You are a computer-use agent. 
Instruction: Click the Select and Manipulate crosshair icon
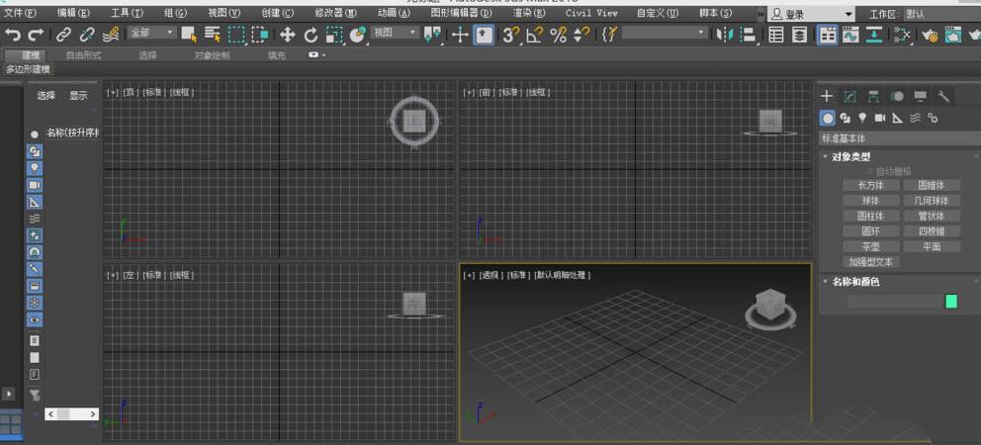click(460, 35)
